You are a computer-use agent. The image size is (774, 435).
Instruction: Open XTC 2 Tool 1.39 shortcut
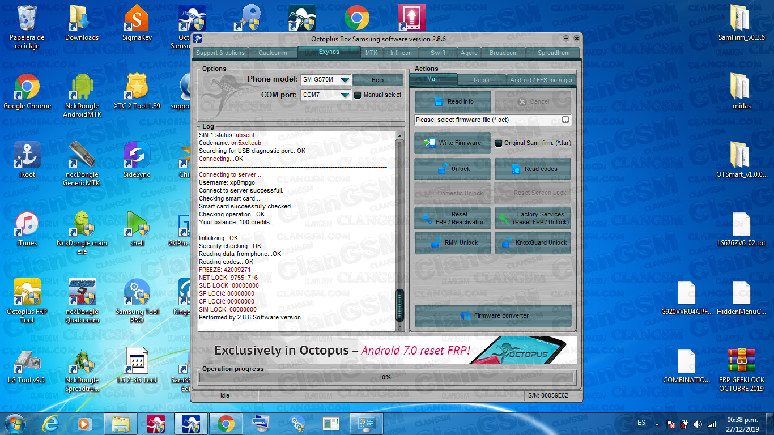[137, 92]
